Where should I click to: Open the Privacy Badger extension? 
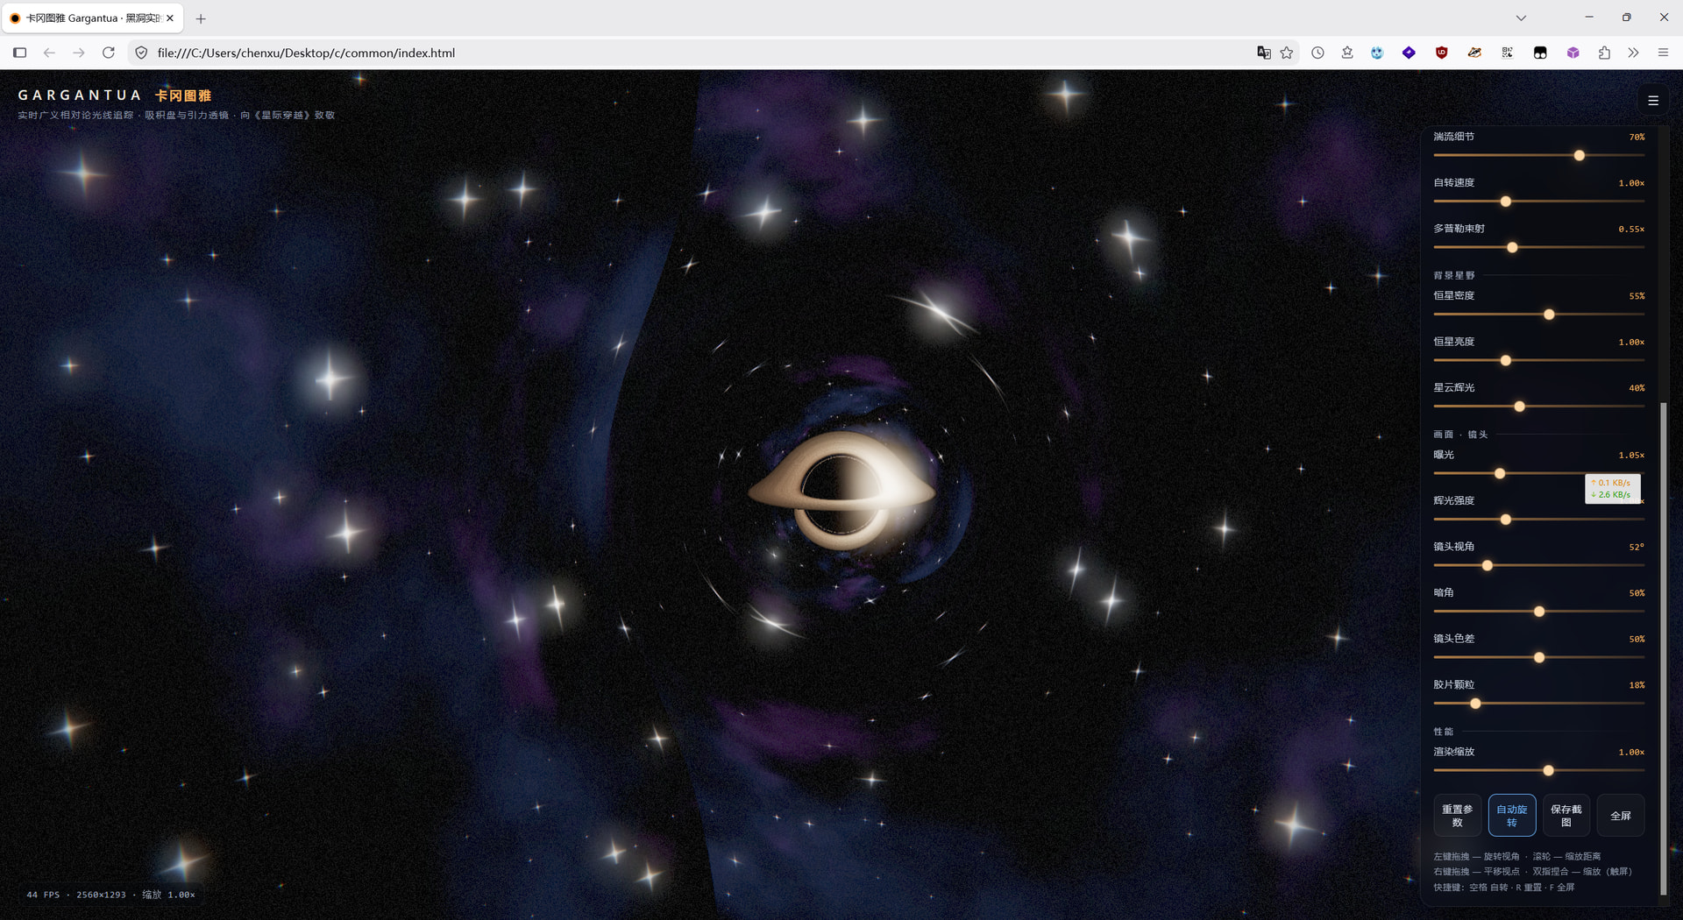pos(1474,53)
